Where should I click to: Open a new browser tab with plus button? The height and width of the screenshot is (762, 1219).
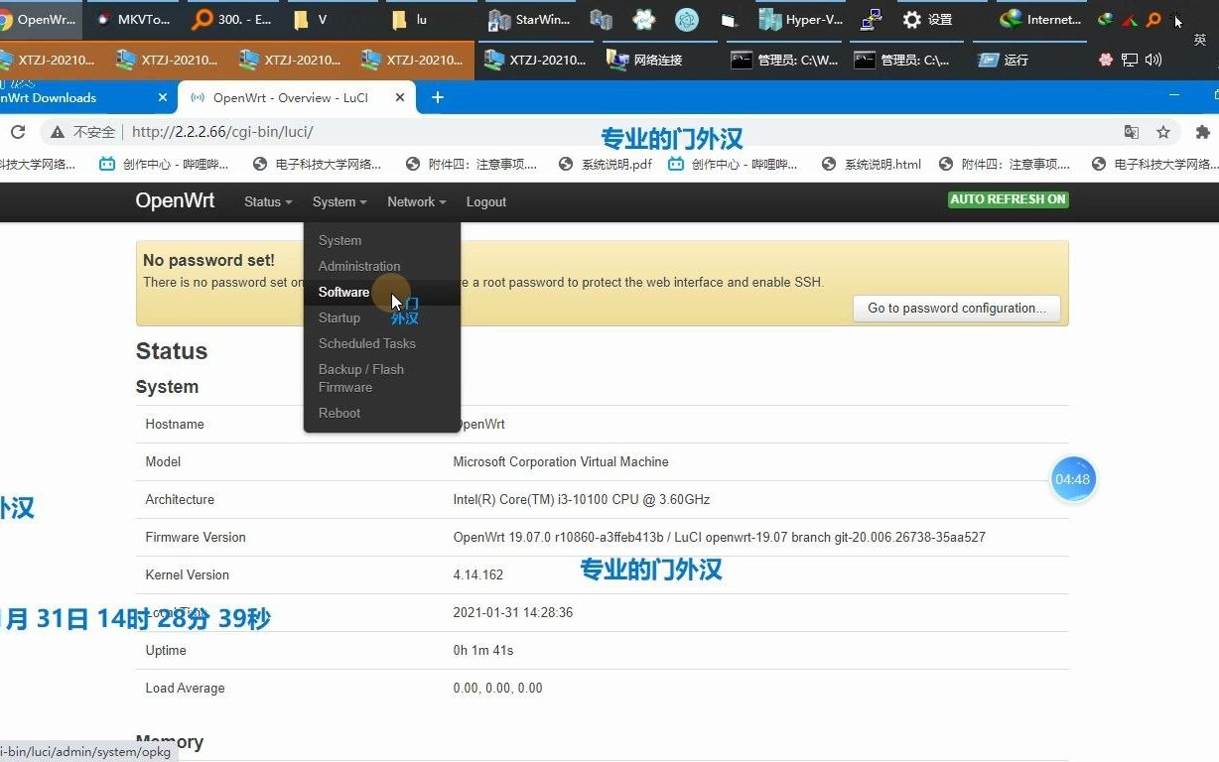437,97
